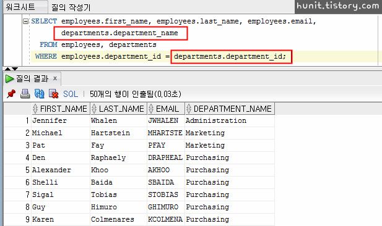Switch to 질의 작성기 tab
The width and height of the screenshot is (382, 226).
(71, 7)
